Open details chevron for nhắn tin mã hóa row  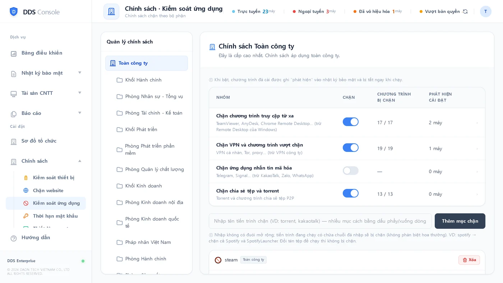point(477,172)
